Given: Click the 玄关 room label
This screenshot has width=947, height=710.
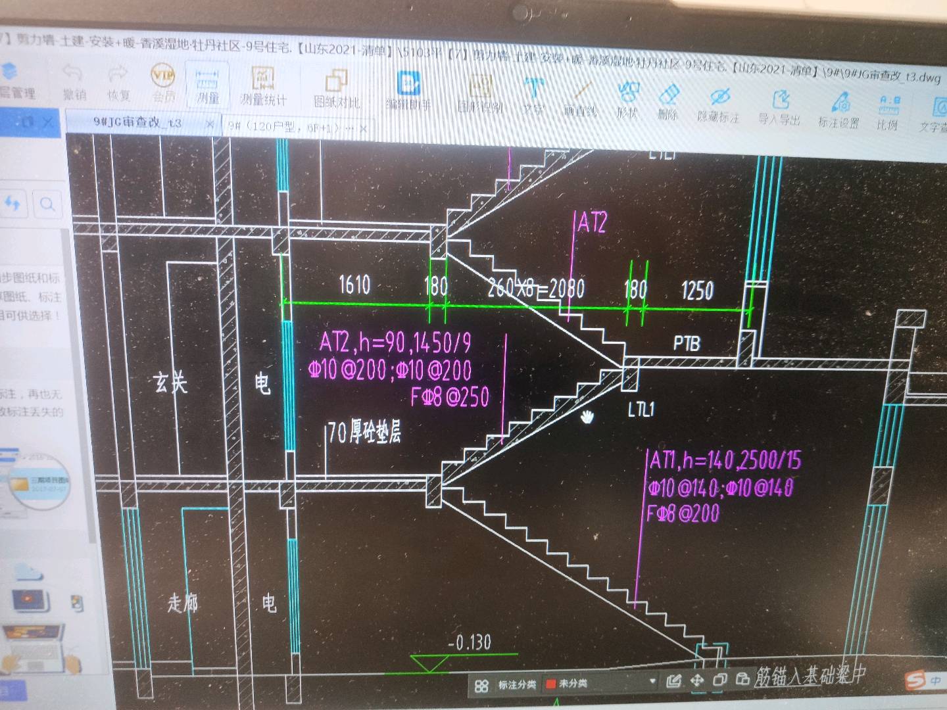Looking at the screenshot, I should (x=170, y=382).
